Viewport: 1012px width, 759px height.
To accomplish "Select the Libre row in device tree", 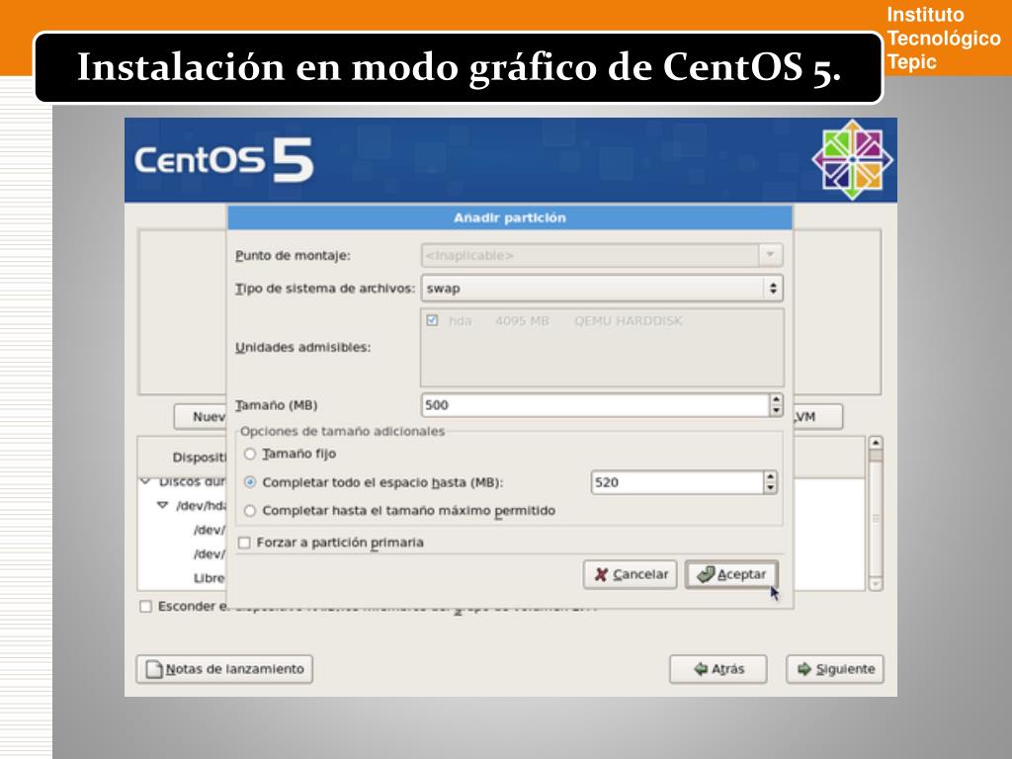I will click(x=210, y=578).
